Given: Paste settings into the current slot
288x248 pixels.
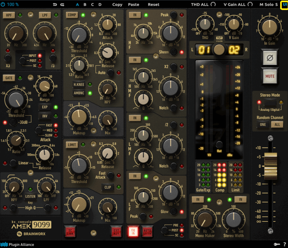Looking at the screenshot, I should tap(134, 5).
